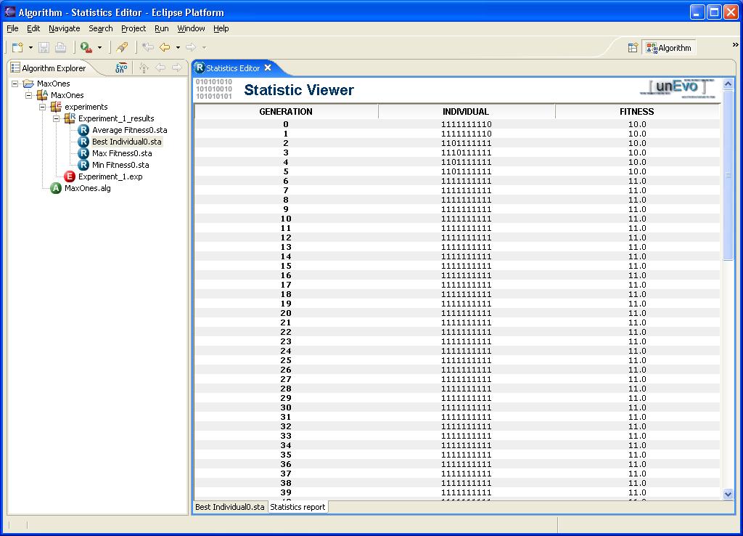Viewport: 743px width, 536px height.
Task: Click the New wizard toolbar icon
Action: [x=17, y=47]
